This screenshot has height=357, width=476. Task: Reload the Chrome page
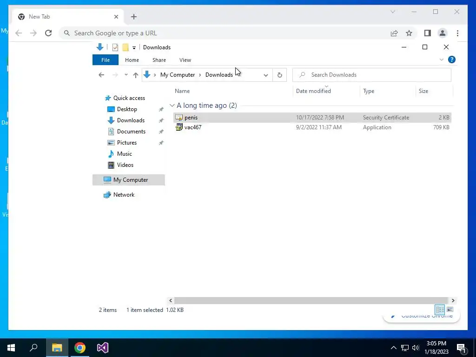tap(48, 33)
